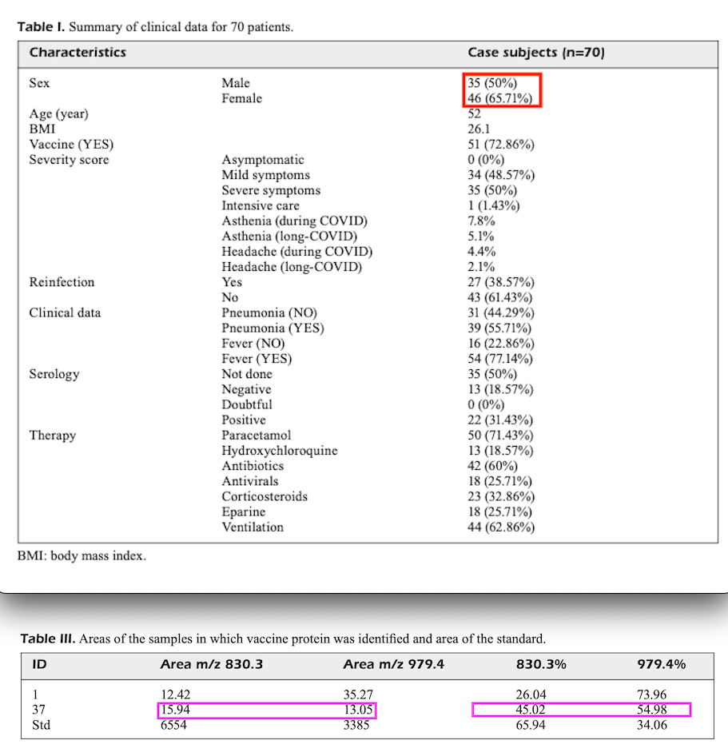Select the Intensive care severity entry
728x752 pixels.
(x=261, y=206)
